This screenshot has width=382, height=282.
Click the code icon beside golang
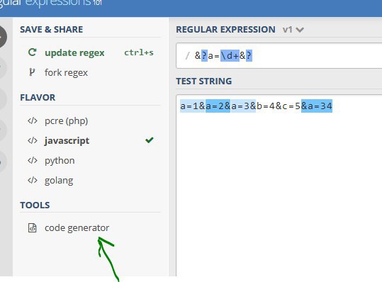[x=33, y=180]
